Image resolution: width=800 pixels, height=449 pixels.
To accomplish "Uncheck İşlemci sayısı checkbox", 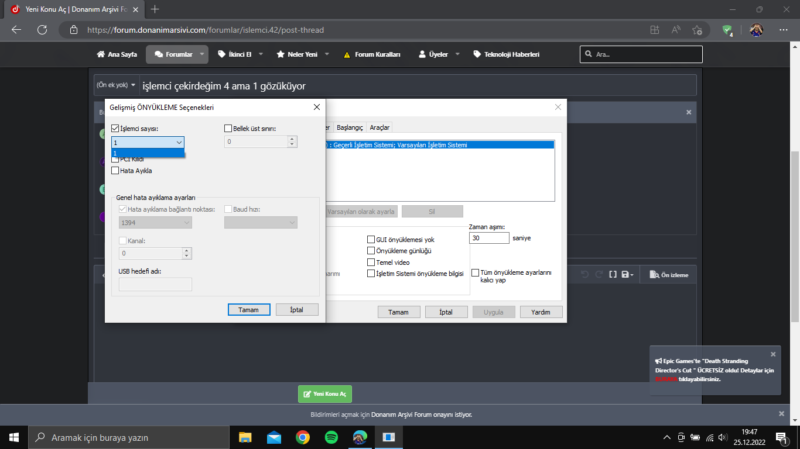I will (115, 129).
